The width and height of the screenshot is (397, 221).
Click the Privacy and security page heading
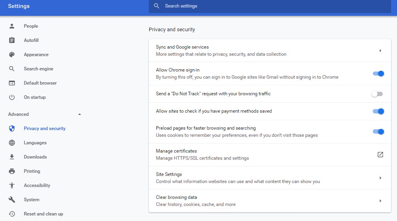coord(172,30)
